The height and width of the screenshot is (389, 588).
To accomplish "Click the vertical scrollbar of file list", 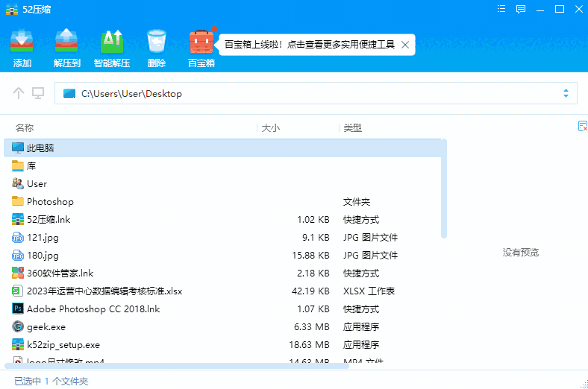I will pyautogui.click(x=444, y=189).
